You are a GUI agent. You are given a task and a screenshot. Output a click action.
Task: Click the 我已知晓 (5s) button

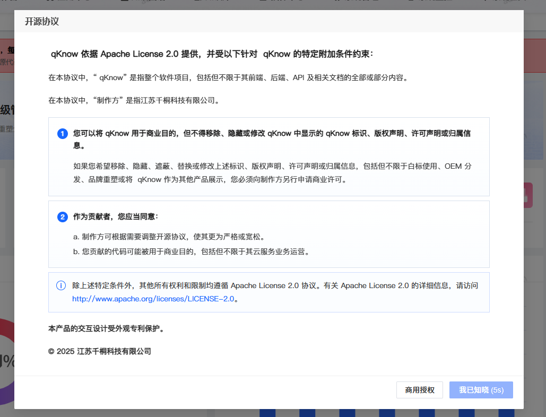pos(481,390)
